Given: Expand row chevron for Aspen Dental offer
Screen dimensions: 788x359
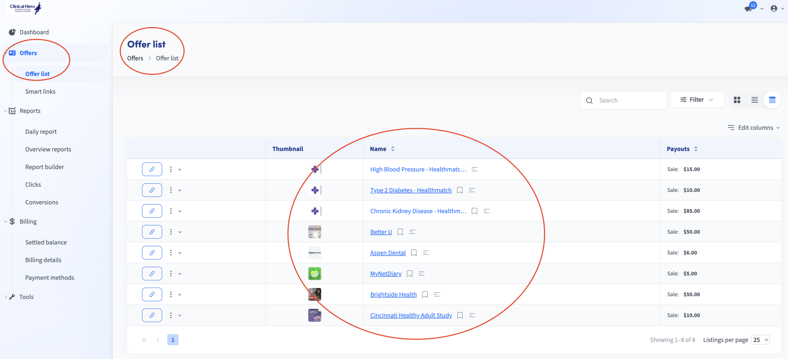Looking at the screenshot, I should 180,253.
